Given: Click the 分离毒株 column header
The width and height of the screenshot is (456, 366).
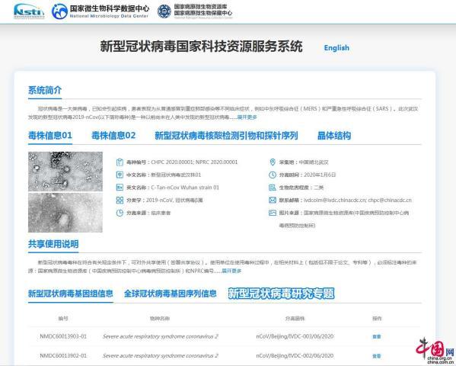Looking at the screenshot, I should tap(295, 319).
